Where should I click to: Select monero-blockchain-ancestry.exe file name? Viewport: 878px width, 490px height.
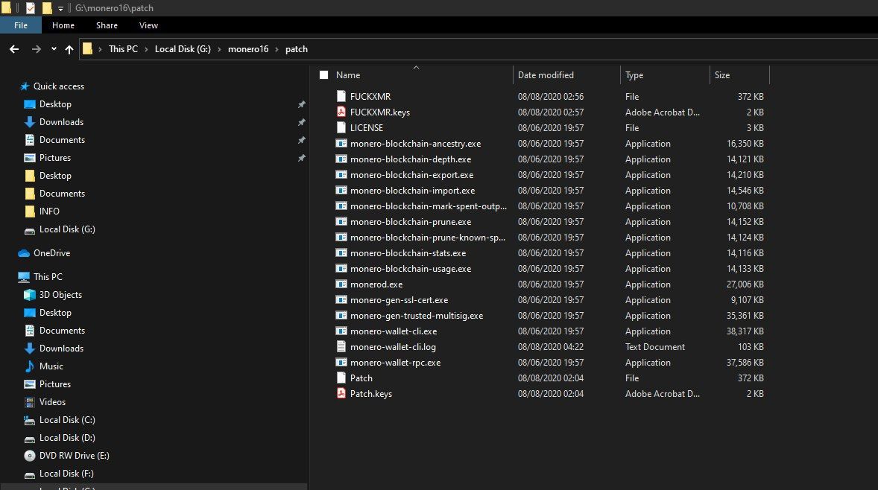tap(415, 144)
